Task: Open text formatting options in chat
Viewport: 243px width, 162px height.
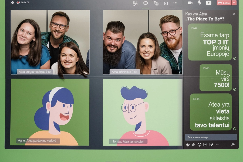Action: coord(188,144)
